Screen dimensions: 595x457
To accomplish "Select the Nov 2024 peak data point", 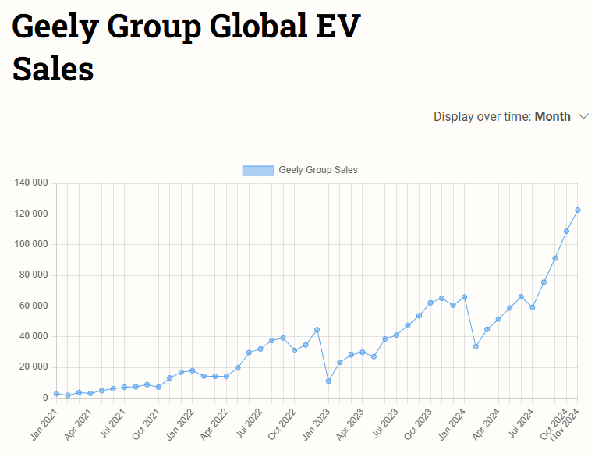I will 578,211.
